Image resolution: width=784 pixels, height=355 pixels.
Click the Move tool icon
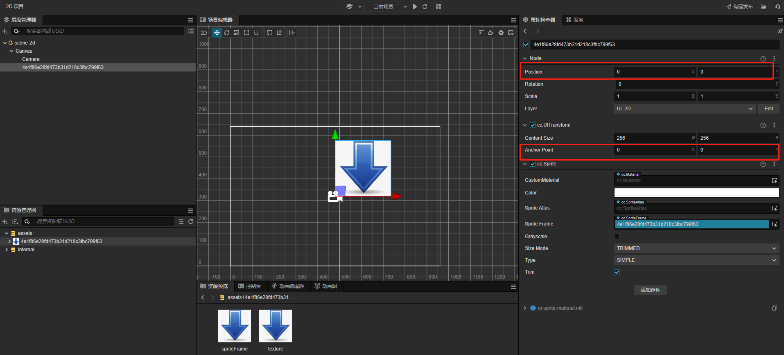[x=217, y=33]
